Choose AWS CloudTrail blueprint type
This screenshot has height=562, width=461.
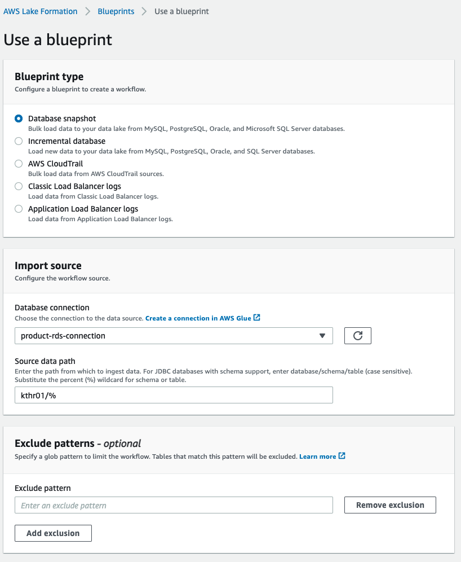point(19,164)
